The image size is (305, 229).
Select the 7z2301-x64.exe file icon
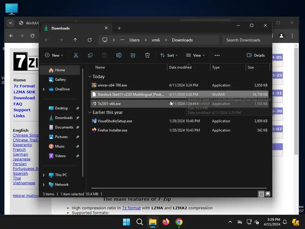(94, 103)
